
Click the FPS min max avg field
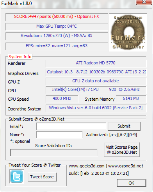tap(57, 46)
